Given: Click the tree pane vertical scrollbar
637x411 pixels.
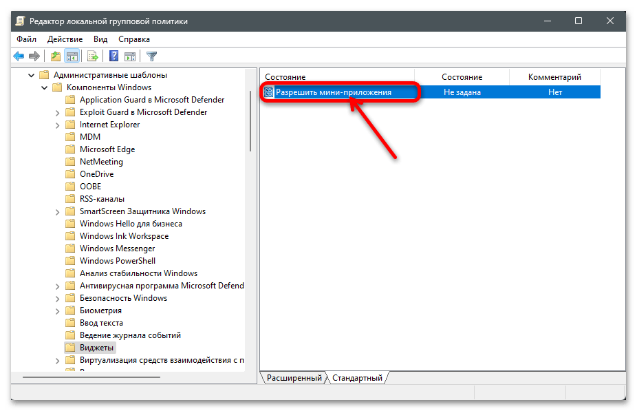Looking at the screenshot, I should click(x=250, y=121).
